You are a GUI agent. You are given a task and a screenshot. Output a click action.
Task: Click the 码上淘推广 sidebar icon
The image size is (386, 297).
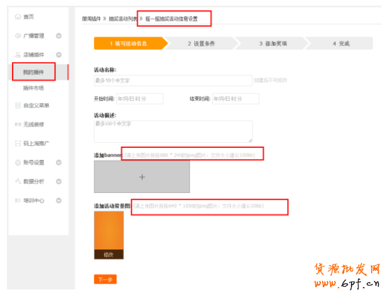[18, 143]
